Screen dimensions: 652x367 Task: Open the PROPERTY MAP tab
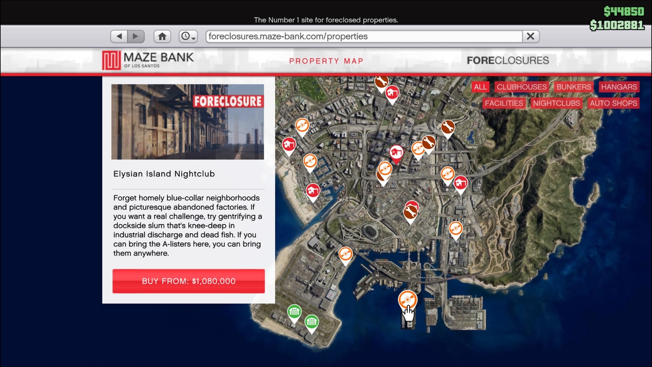[326, 61]
